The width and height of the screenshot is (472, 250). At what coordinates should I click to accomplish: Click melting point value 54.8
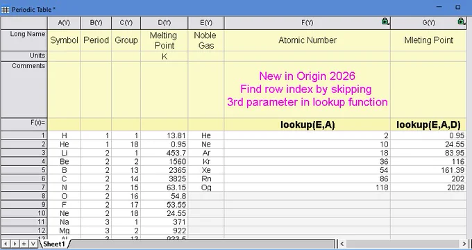(x=164, y=196)
